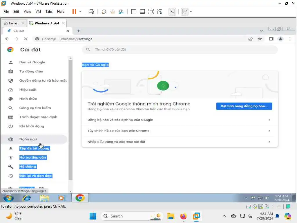
Task: Switch to the VMware Home tab
Action: click(x=13, y=23)
